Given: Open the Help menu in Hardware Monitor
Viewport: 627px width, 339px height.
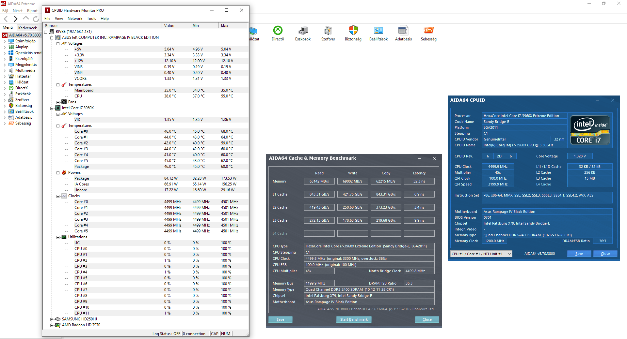Looking at the screenshot, I should tap(104, 19).
